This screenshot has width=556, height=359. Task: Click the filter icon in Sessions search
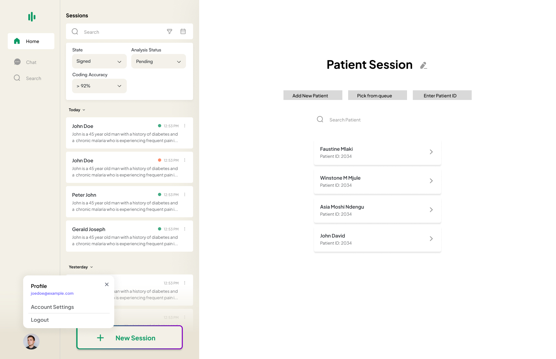click(170, 31)
